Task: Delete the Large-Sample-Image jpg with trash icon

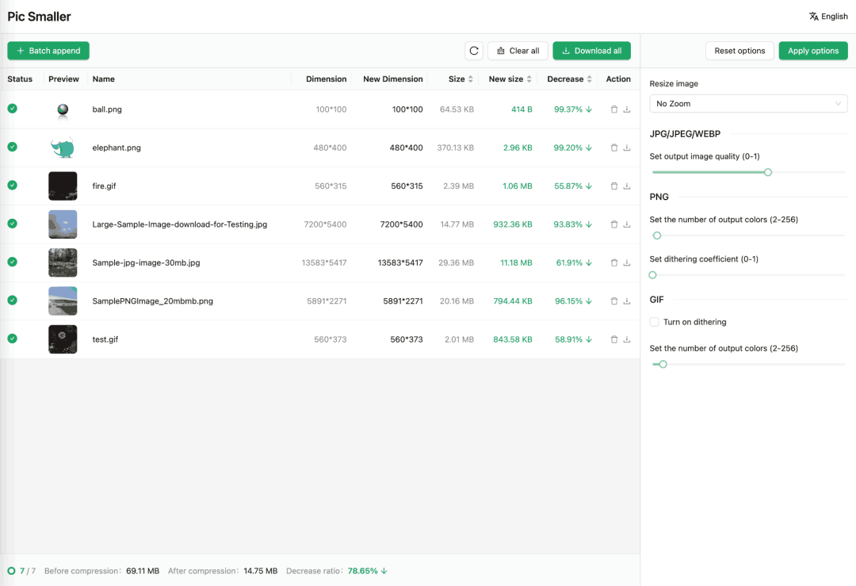Action: click(x=614, y=224)
